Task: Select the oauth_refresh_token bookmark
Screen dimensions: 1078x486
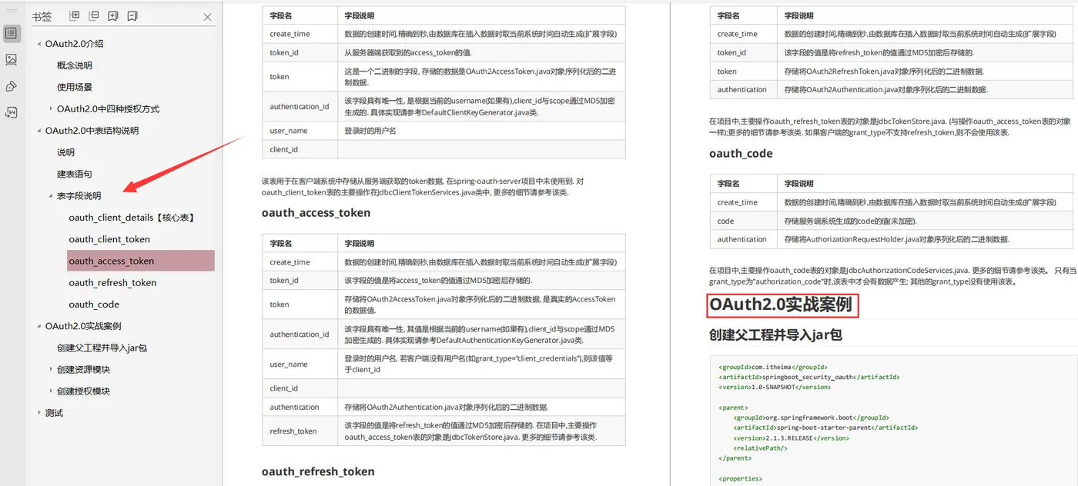Action: coord(112,282)
